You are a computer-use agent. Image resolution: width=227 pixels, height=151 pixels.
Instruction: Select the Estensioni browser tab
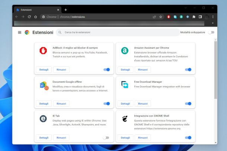[38, 10]
